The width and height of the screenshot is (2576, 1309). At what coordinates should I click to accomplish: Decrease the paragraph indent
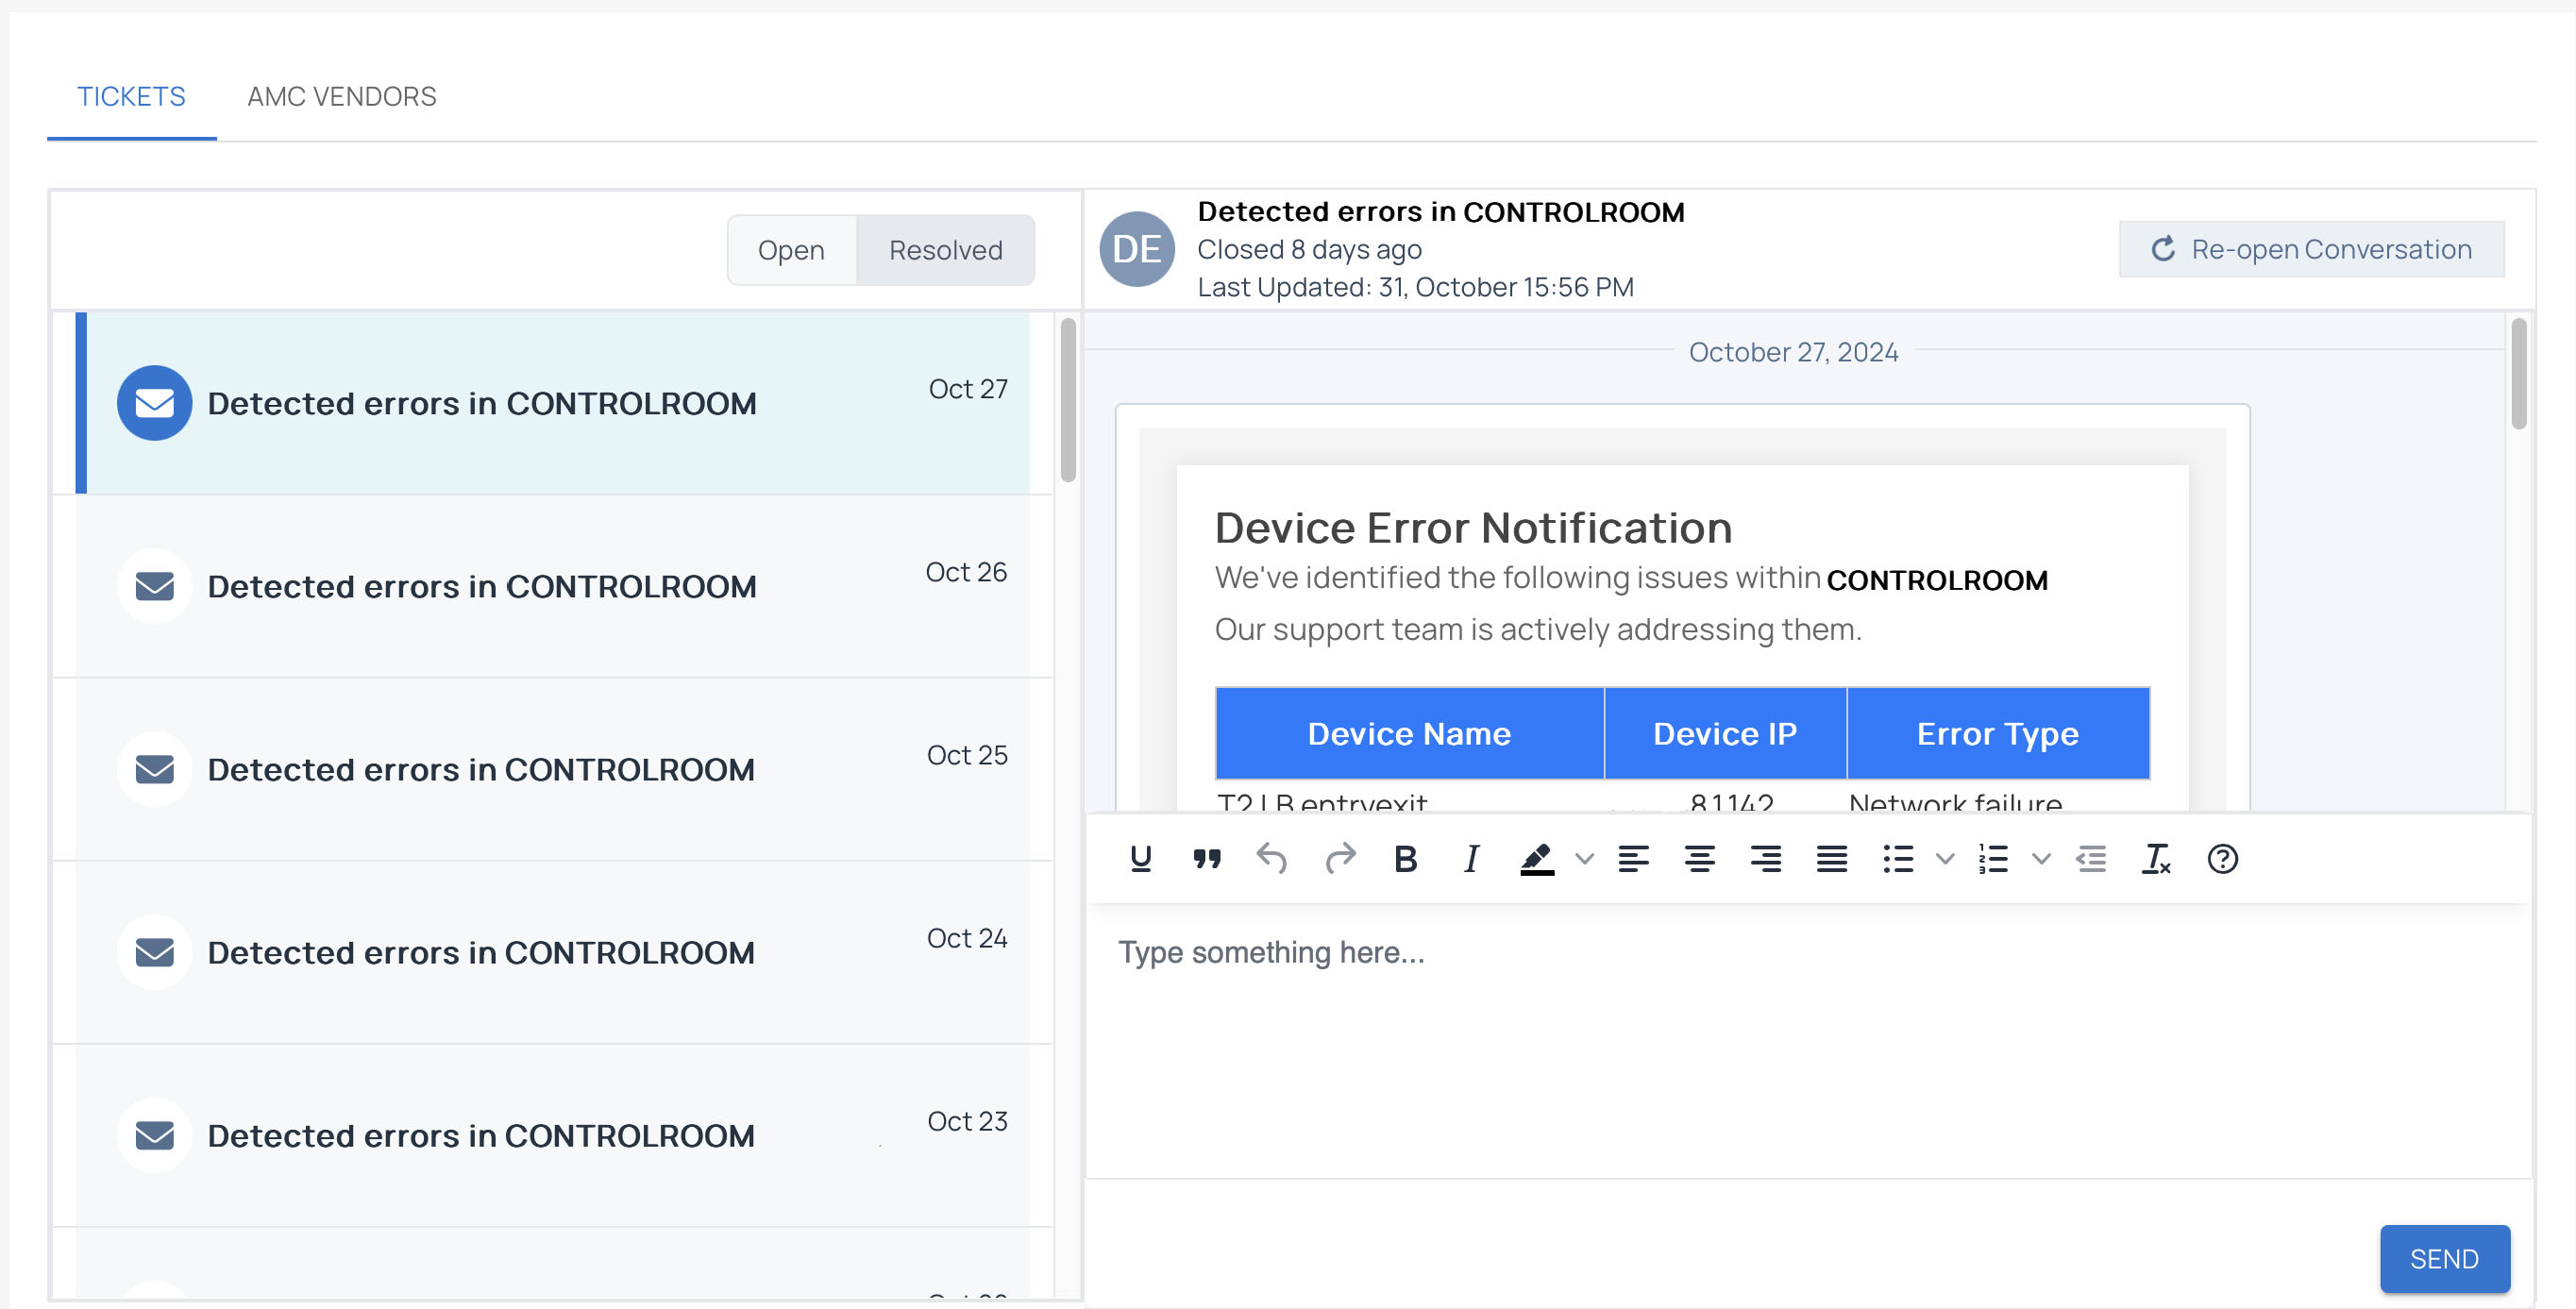coord(2091,859)
